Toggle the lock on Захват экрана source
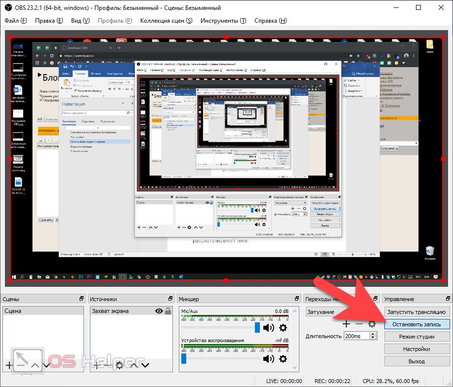453x387 pixels. click(168, 311)
